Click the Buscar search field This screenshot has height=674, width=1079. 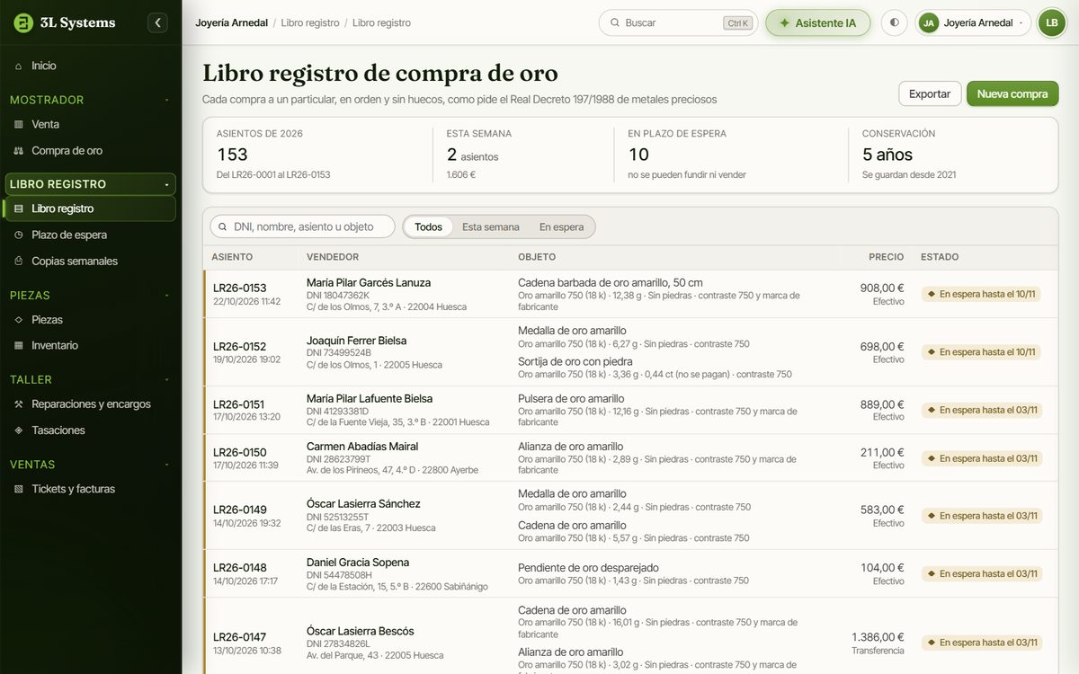[679, 22]
